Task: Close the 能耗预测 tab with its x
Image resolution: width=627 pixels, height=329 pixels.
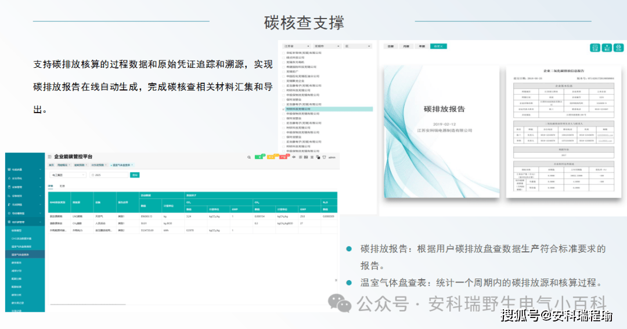Action: (x=87, y=165)
